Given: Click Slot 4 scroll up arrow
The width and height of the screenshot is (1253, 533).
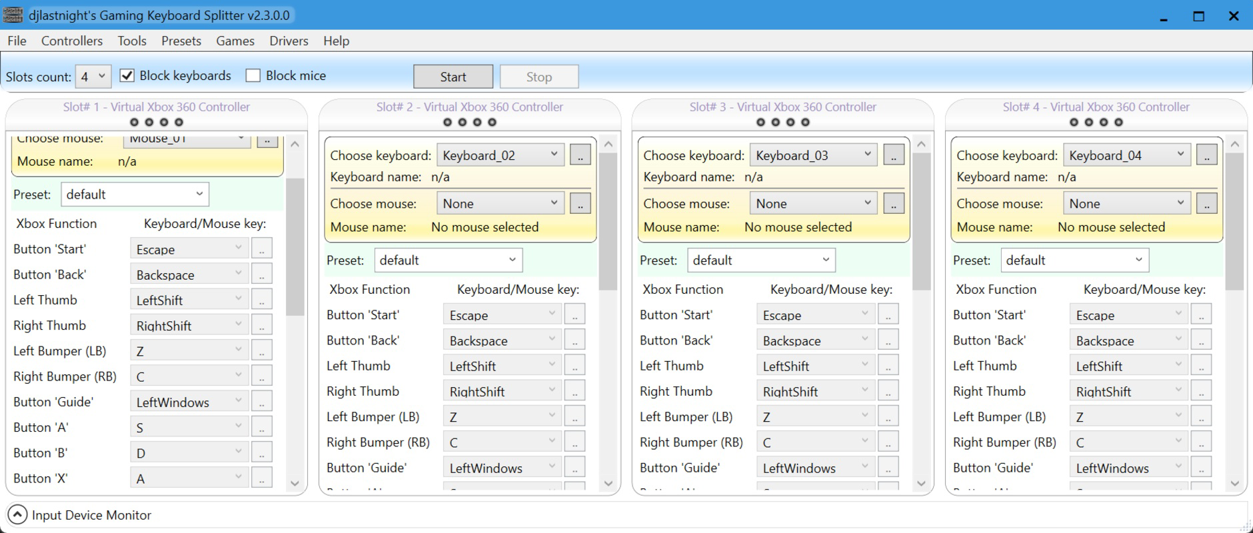Looking at the screenshot, I should coord(1234,145).
